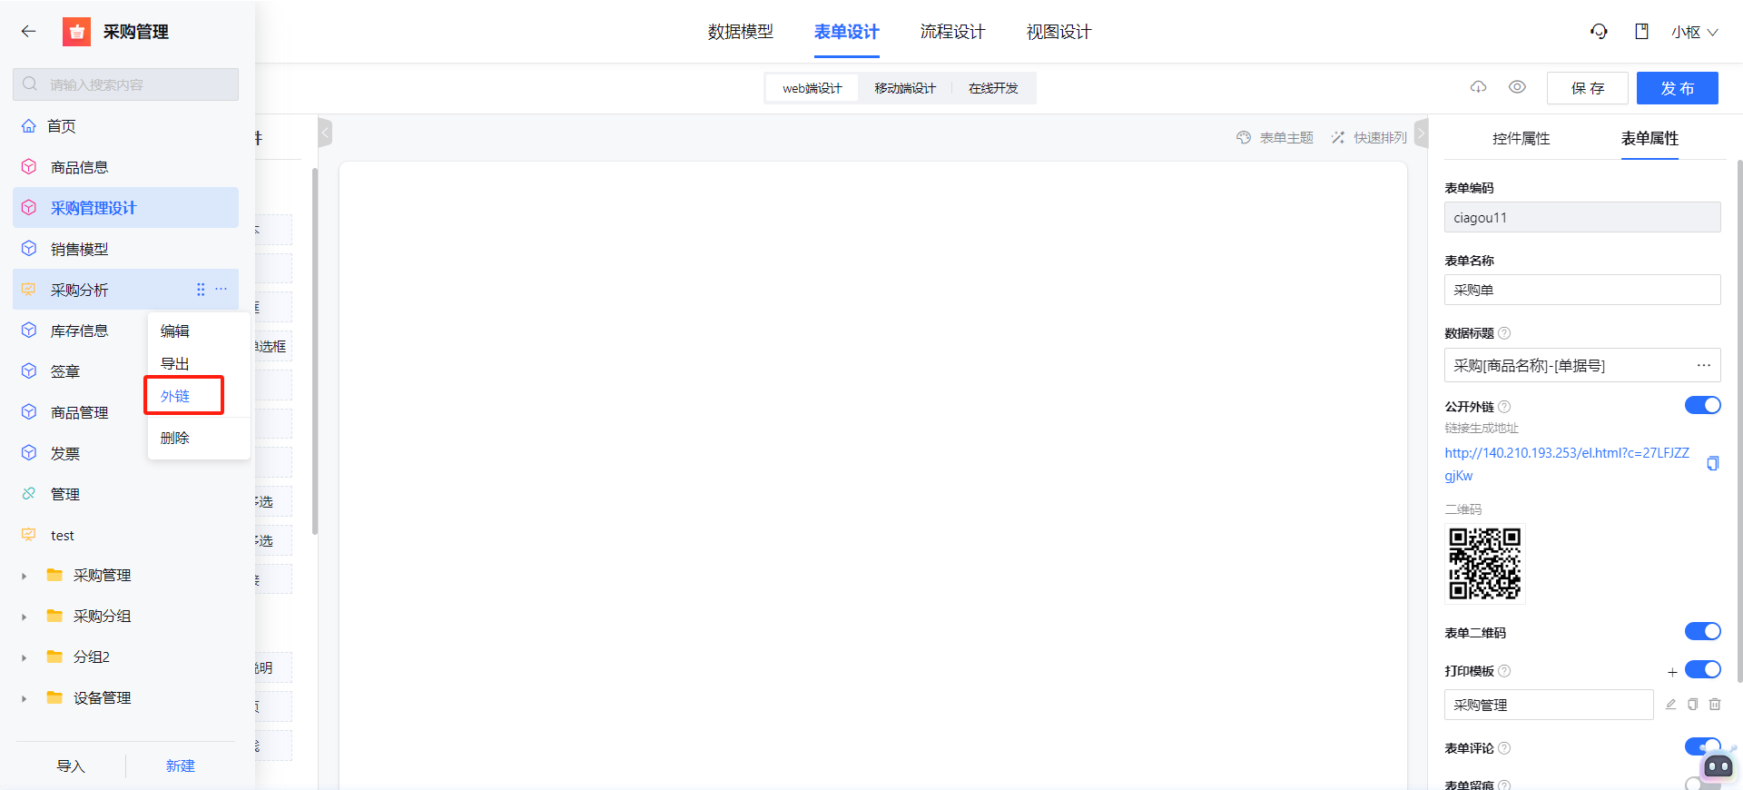The width and height of the screenshot is (1743, 790).
Task: Select 导出 from the context menu
Action: tap(175, 364)
